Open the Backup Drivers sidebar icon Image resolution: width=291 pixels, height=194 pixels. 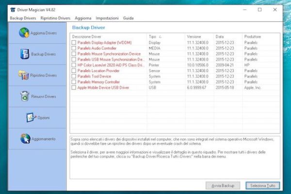(24, 54)
